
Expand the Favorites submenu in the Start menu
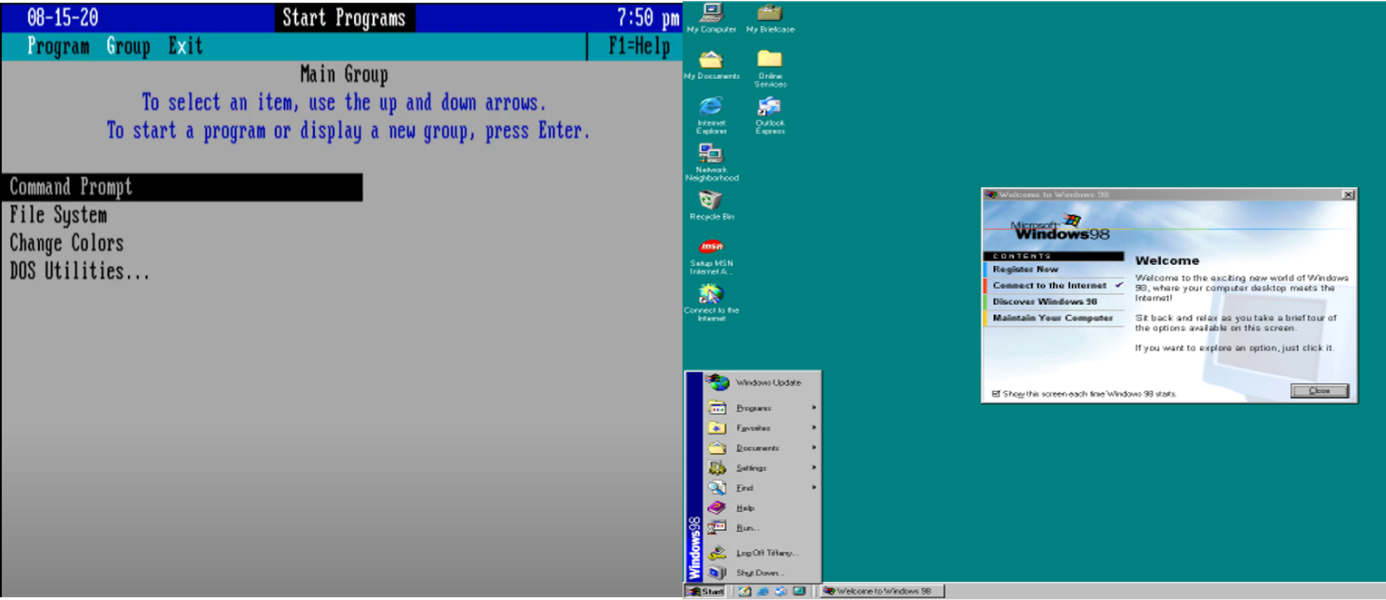click(762, 428)
